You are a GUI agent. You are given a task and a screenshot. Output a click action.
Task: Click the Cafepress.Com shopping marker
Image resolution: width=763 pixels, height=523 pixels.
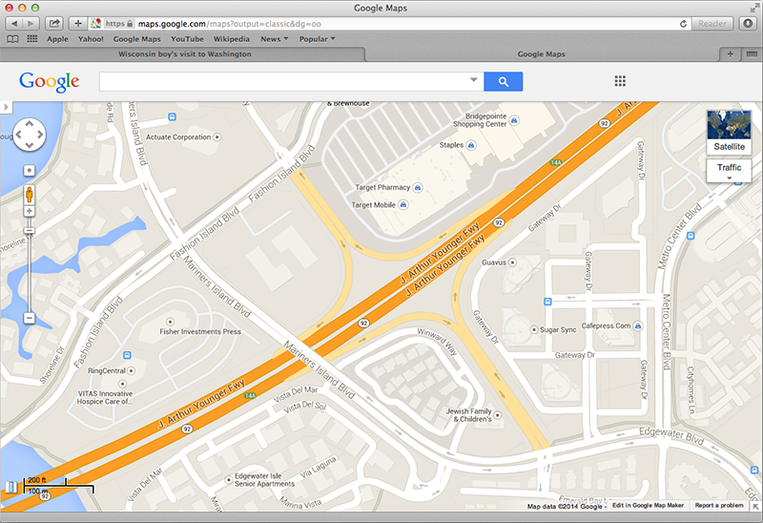(638, 325)
